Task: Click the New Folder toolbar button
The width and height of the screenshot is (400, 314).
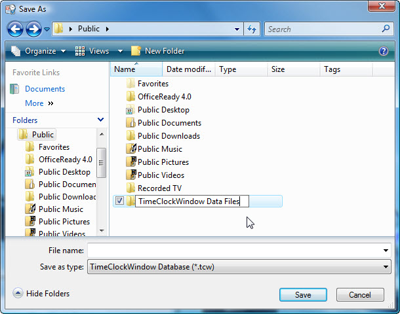Action: click(157, 51)
